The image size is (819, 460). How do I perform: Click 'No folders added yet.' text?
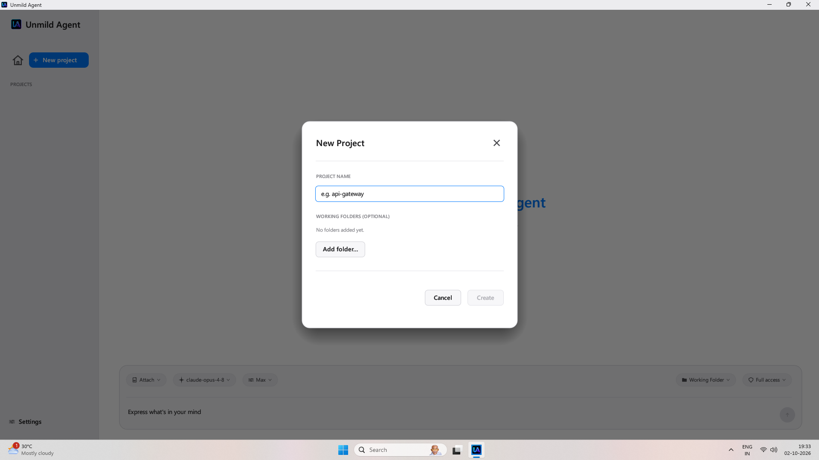(x=340, y=230)
